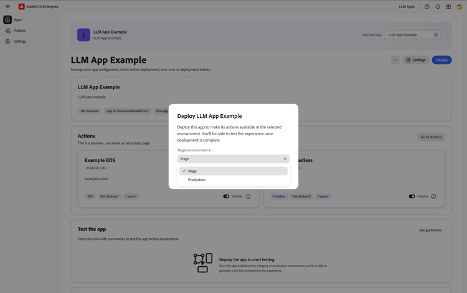This screenshot has height=293, width=467.
Task: Click the Apps sidebar icon
Action: click(7, 20)
